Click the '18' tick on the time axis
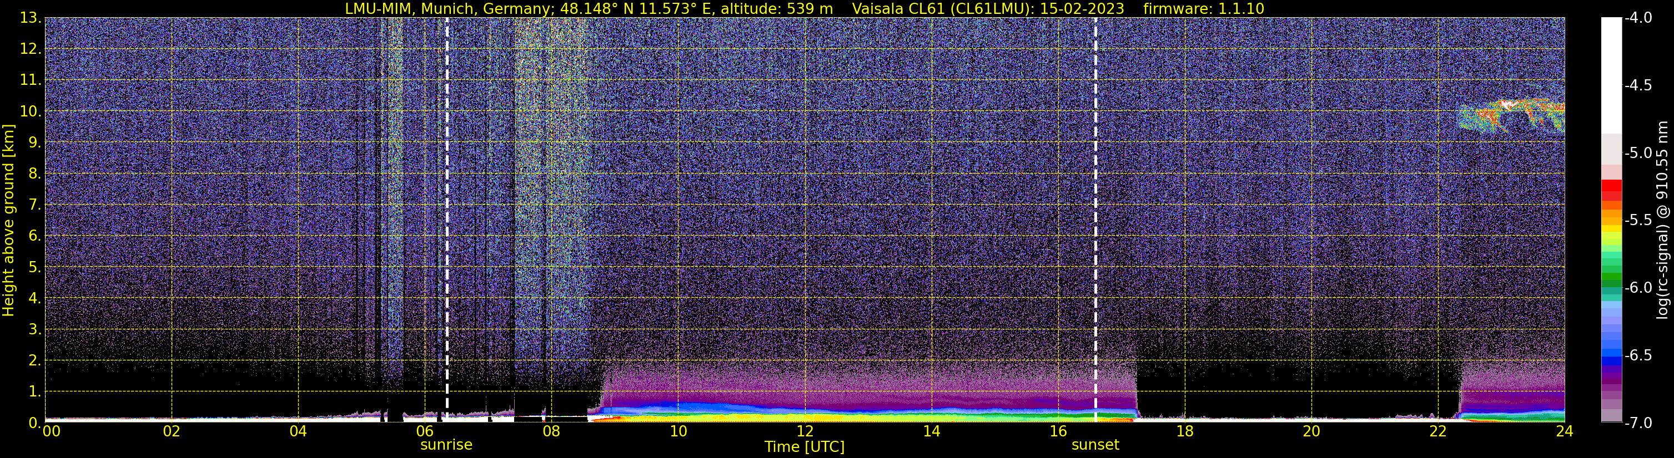Screen dimensions: 1674x458 [1185, 431]
